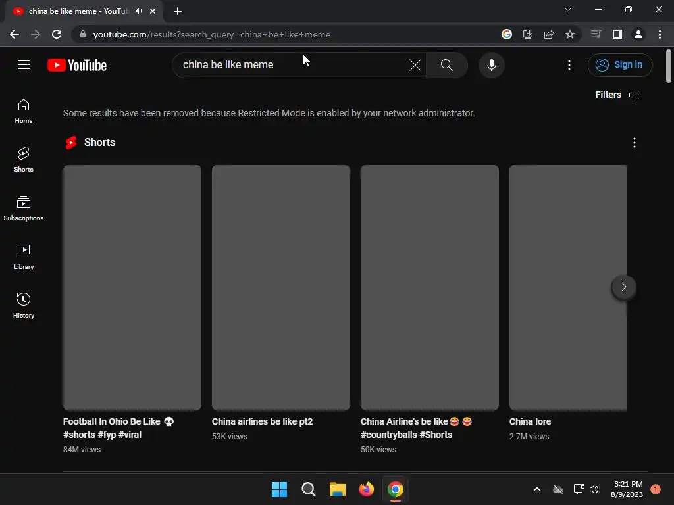Image resolution: width=674 pixels, height=505 pixels.
Task: Open the YouTube hamburger guide menu
Action: tap(24, 65)
